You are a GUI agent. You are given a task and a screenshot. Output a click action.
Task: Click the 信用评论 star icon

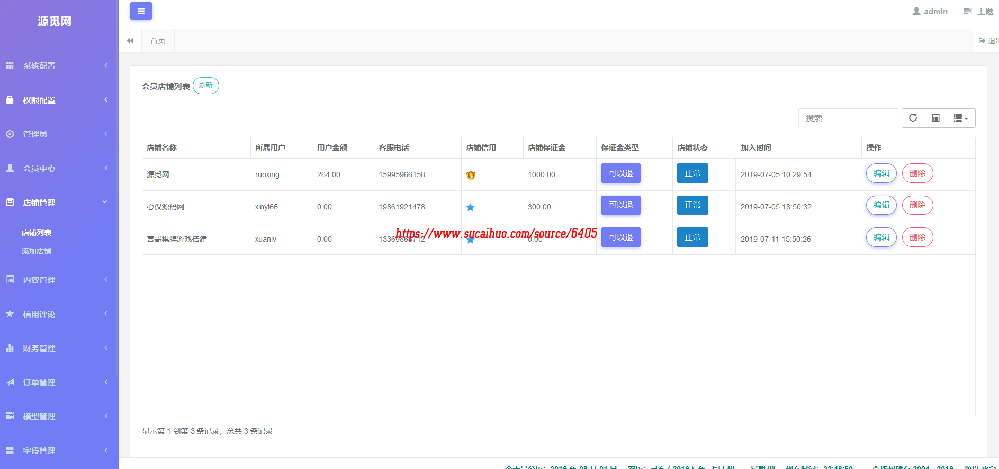(x=10, y=314)
